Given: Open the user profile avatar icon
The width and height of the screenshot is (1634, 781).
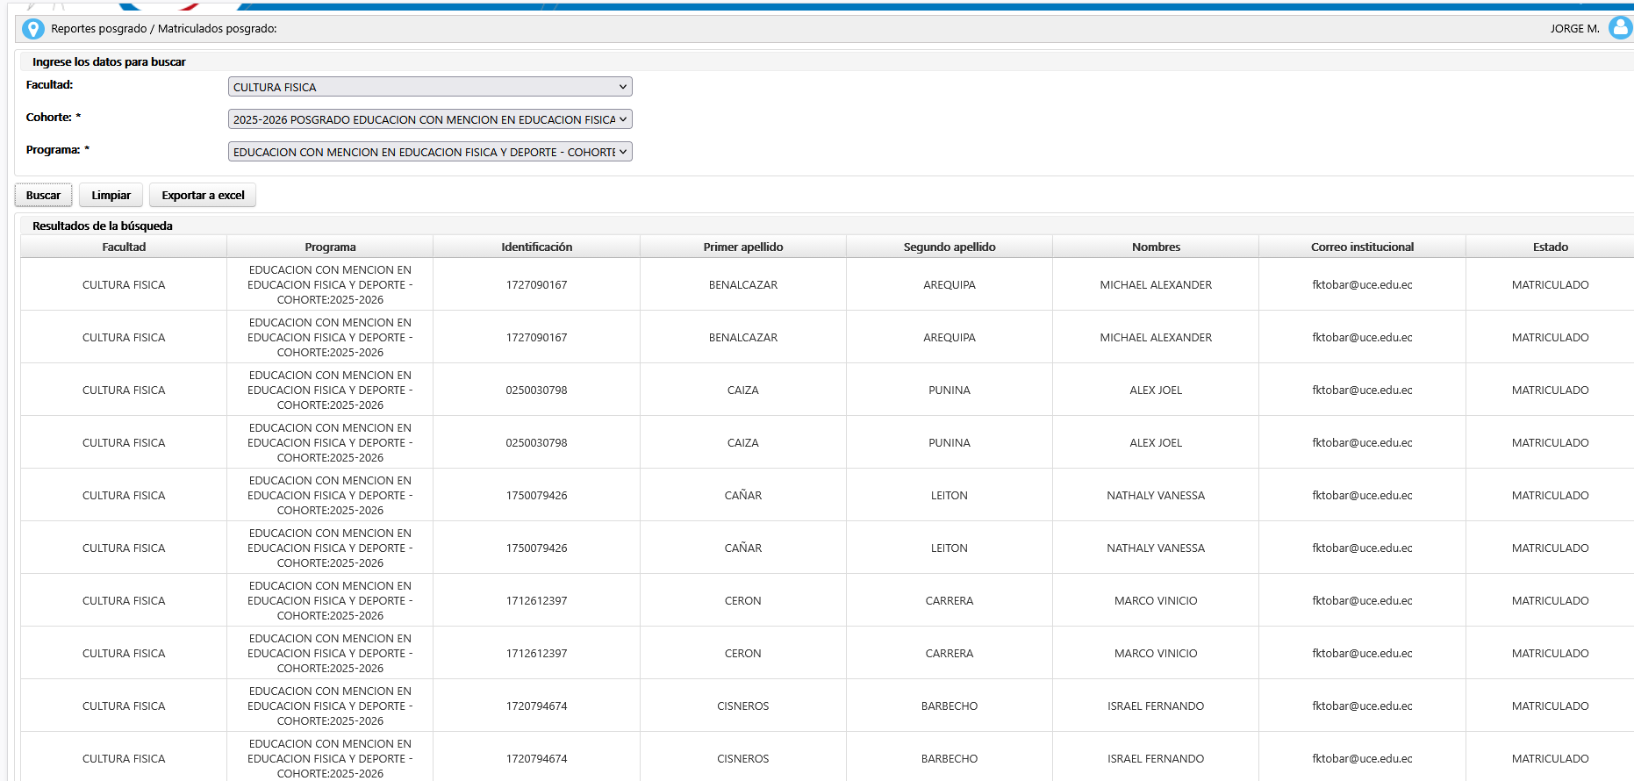Looking at the screenshot, I should 1619,28.
